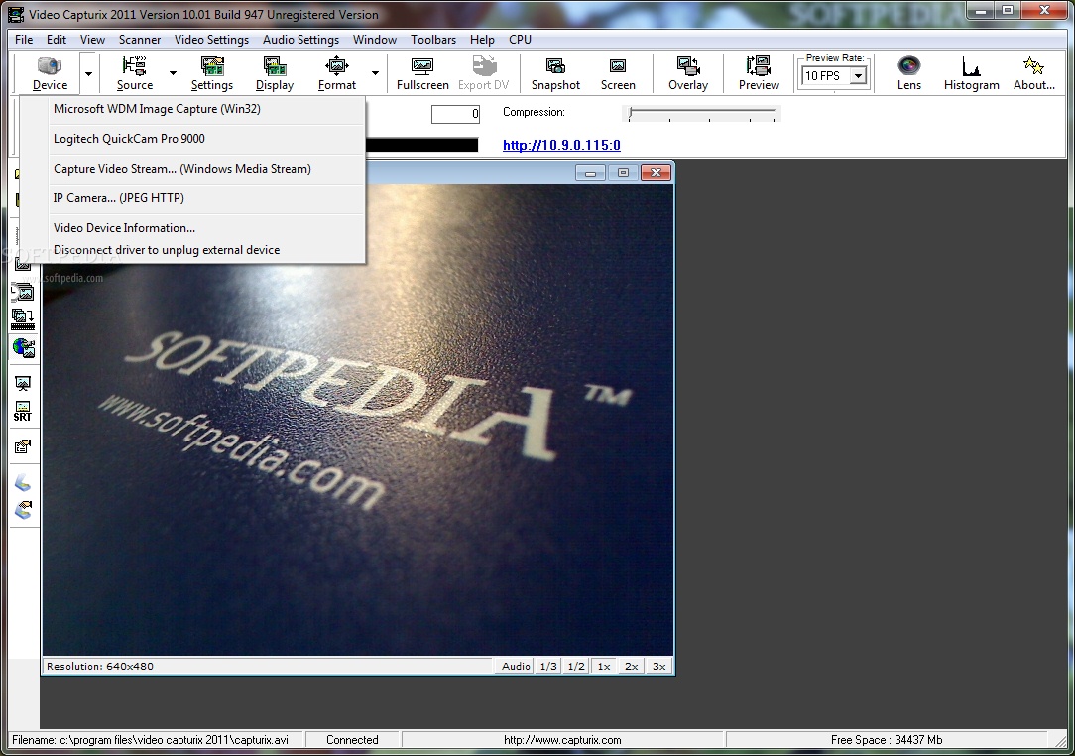Click the Display toolbar icon
This screenshot has width=1075, height=756.
pos(275,73)
